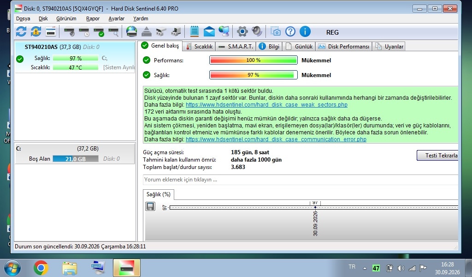Open the Görünüm menu

66,18
